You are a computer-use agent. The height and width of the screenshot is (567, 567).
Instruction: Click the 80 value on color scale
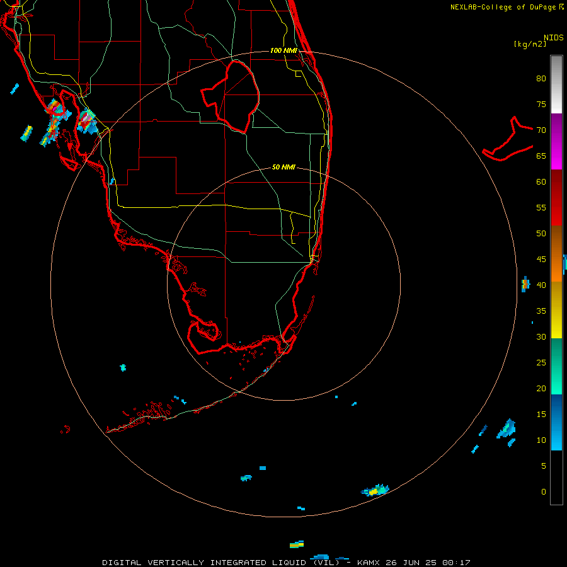pos(541,79)
